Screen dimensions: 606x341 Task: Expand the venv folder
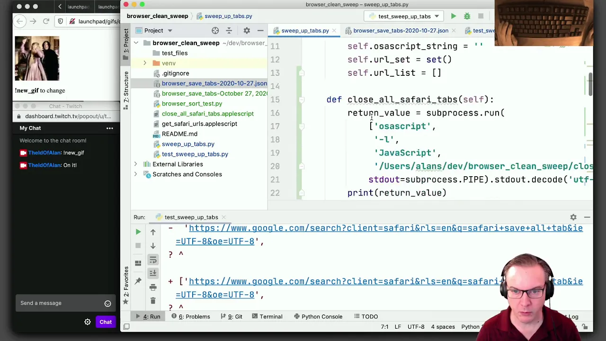click(x=145, y=63)
